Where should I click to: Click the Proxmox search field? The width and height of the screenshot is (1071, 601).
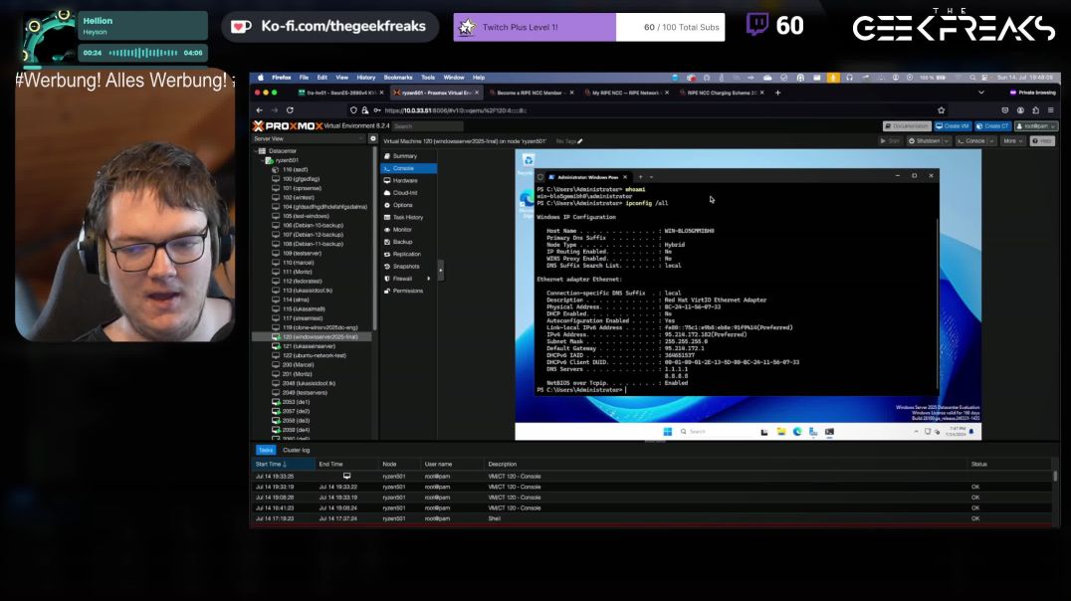[x=428, y=126]
